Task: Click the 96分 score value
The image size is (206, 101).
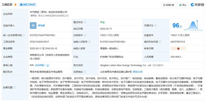Action: (177, 26)
